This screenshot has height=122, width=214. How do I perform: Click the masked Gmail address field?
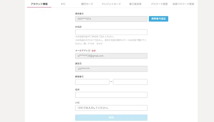tap(111, 56)
